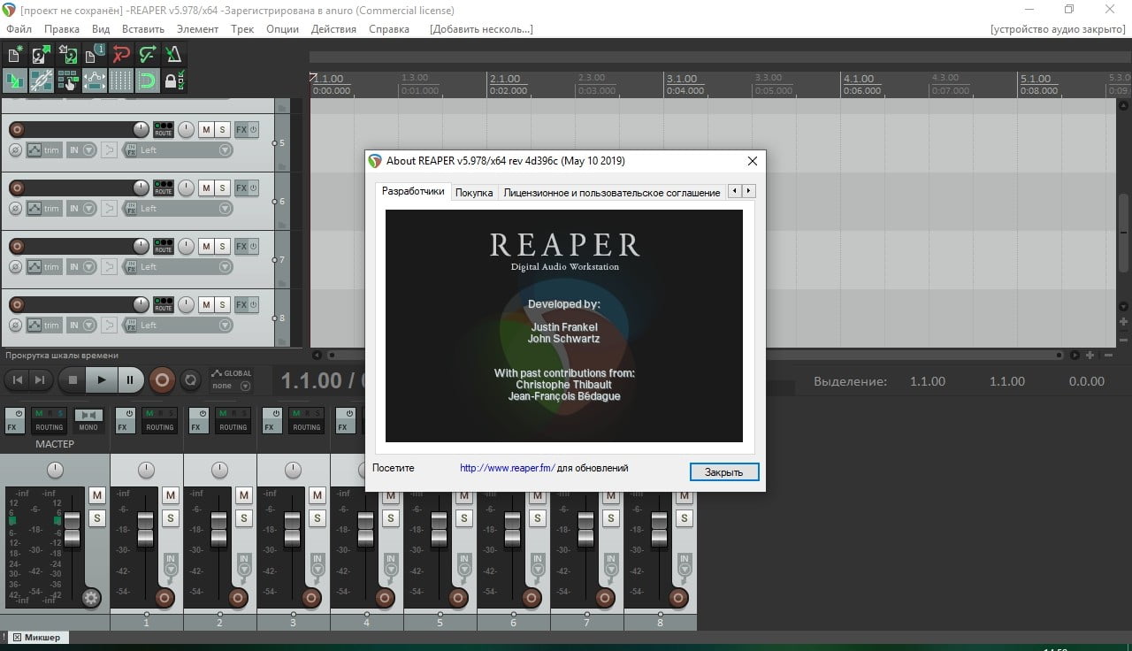The image size is (1132, 651).
Task: Arm track 7 for recording
Action: [x=16, y=246]
